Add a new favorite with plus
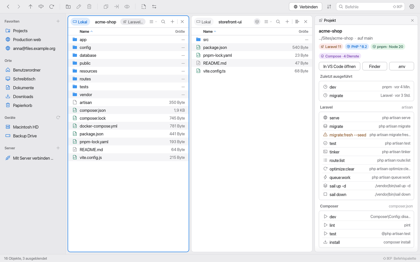This screenshot has height=262, width=420. tap(58, 21)
